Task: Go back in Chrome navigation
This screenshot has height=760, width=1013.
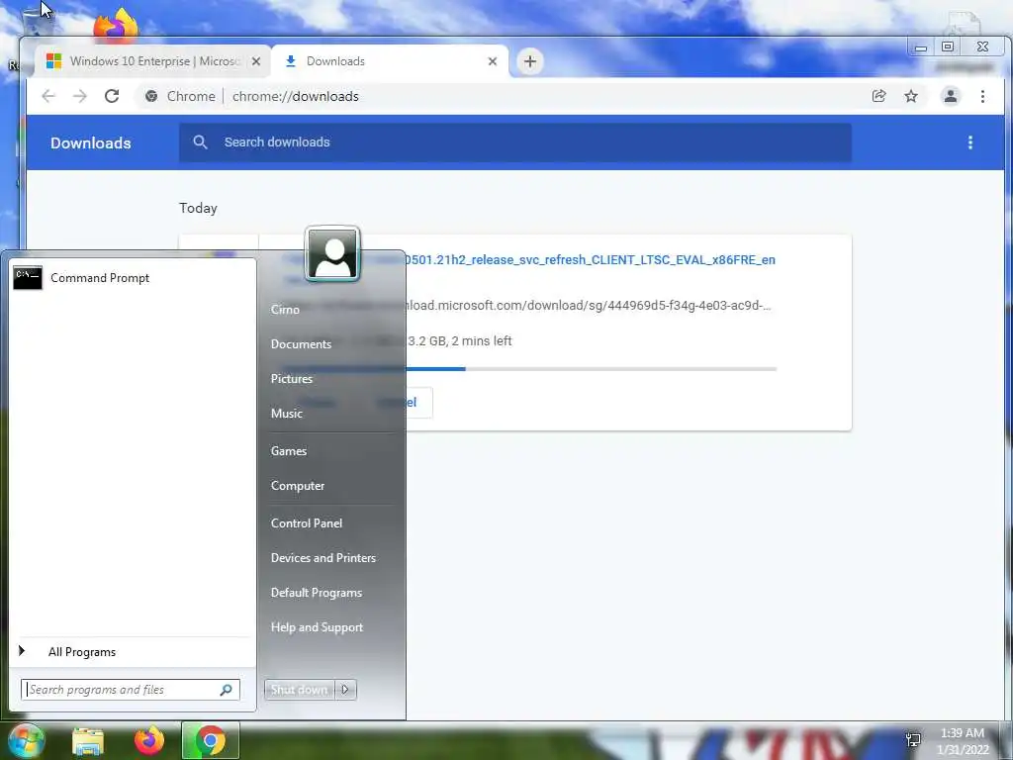Action: pos(48,96)
